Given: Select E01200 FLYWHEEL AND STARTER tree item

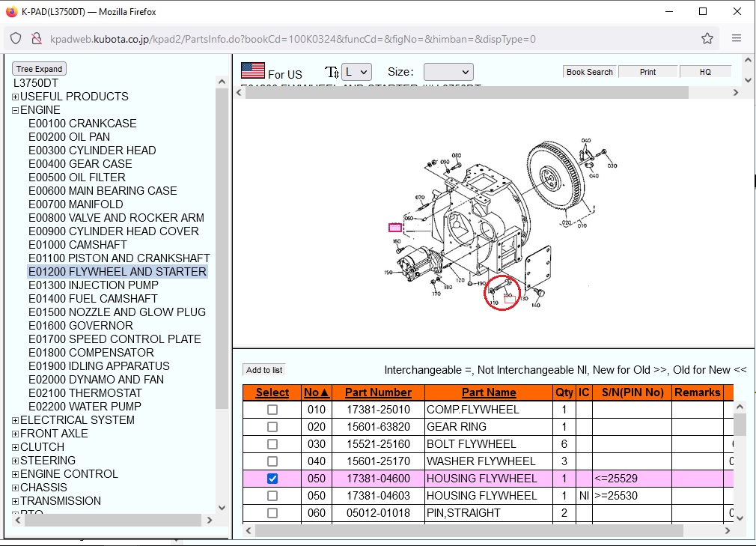Looking at the screenshot, I should 118,272.
